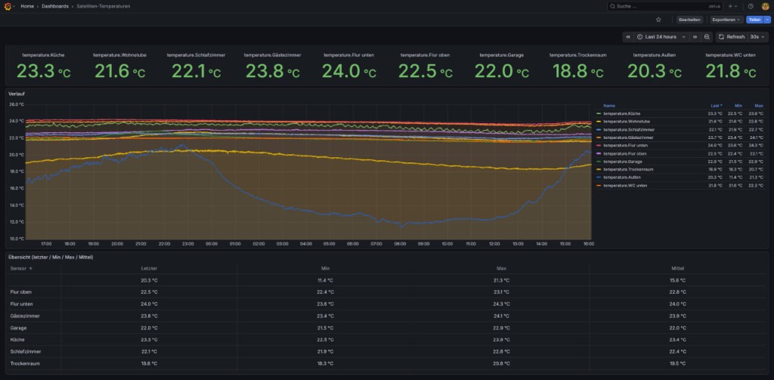The width and height of the screenshot is (774, 380).
Task: Click the blue Teilen button
Action: (754, 20)
